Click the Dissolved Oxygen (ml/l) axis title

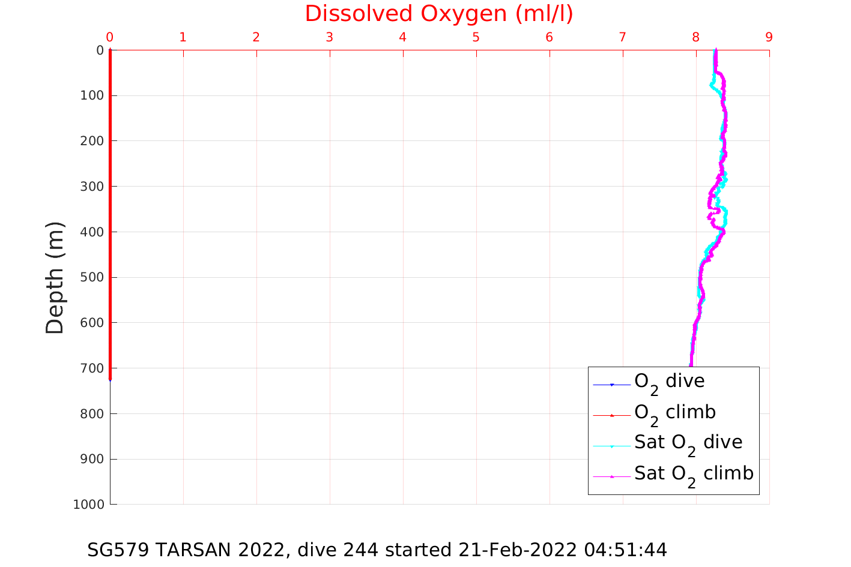439,14
